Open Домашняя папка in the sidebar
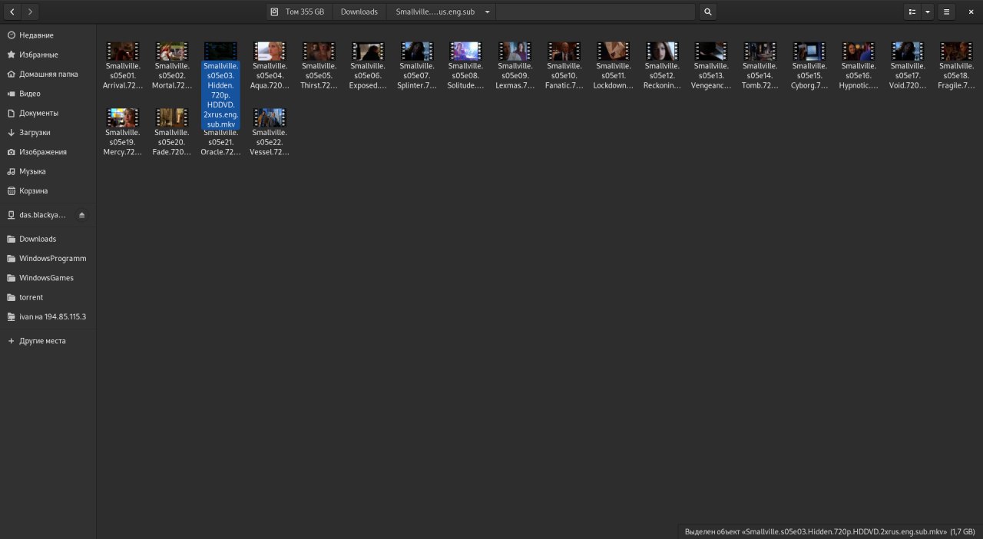983x539 pixels. click(48, 74)
